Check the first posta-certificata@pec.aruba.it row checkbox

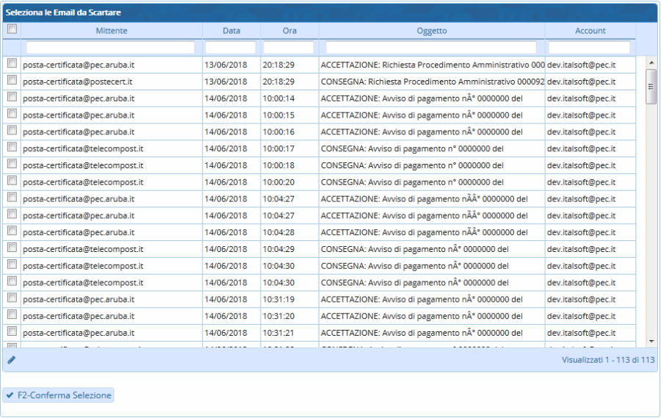tap(12, 64)
